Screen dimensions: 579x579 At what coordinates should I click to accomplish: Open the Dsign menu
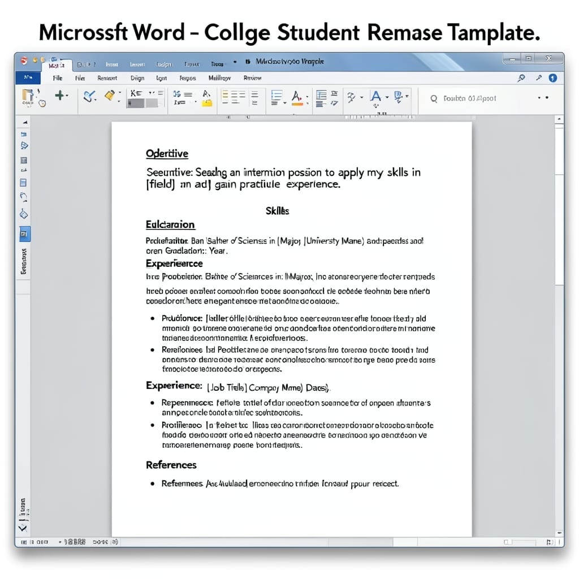pyautogui.click(x=137, y=78)
